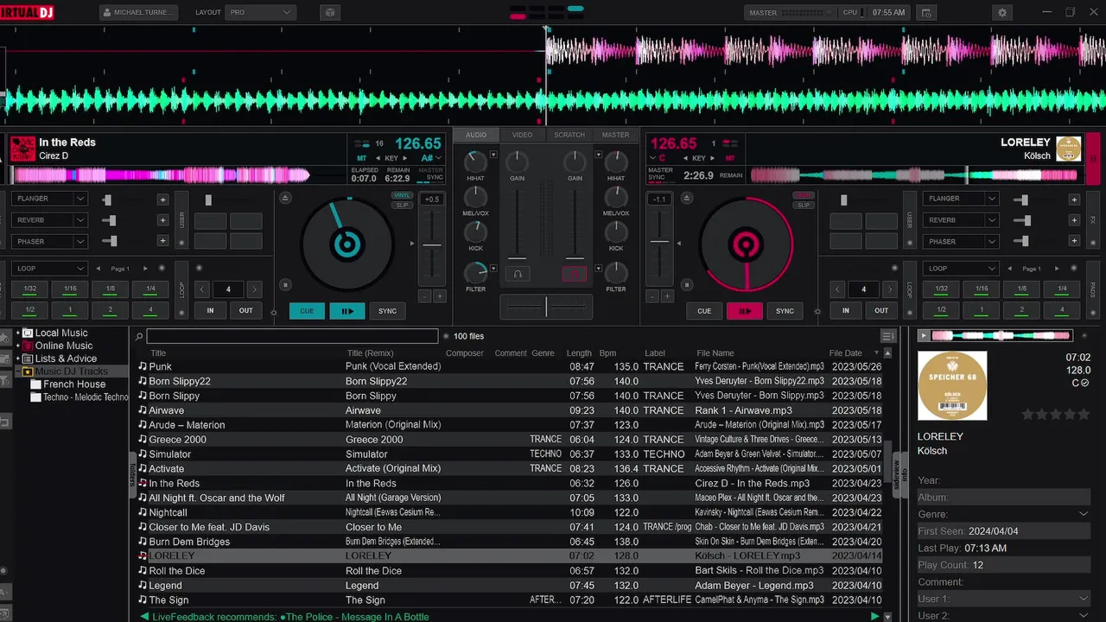Toggle right deck headphone cue (PFL) button

pos(574,274)
